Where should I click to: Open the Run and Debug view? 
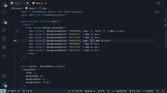(x=4, y=30)
